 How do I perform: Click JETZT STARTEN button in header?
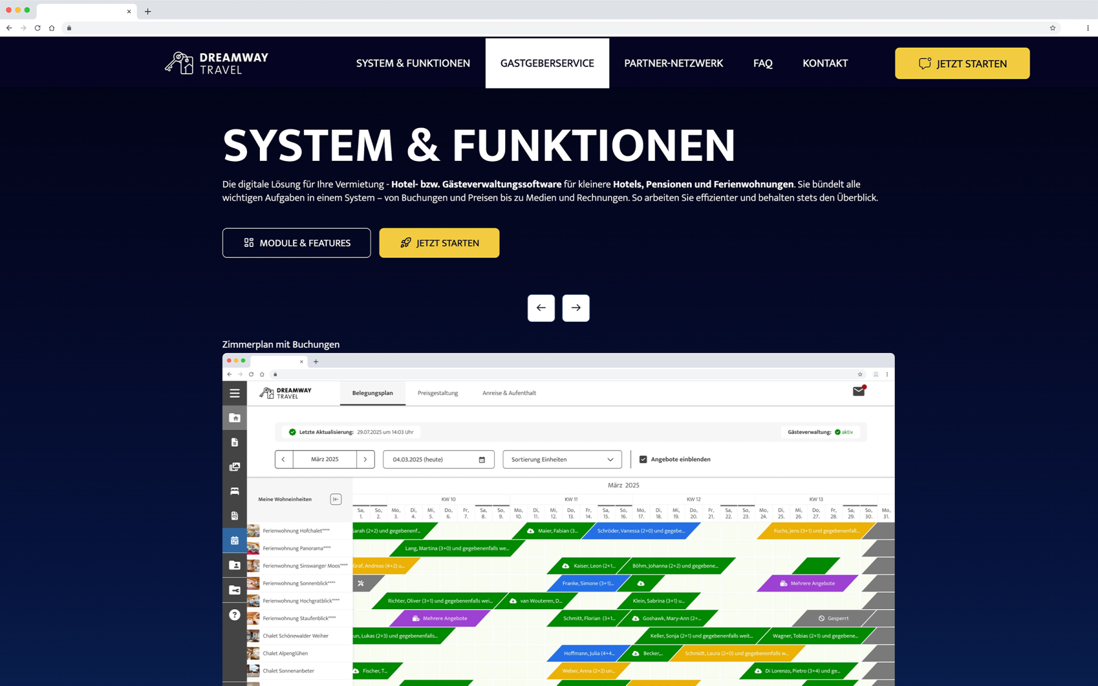pyautogui.click(x=962, y=63)
